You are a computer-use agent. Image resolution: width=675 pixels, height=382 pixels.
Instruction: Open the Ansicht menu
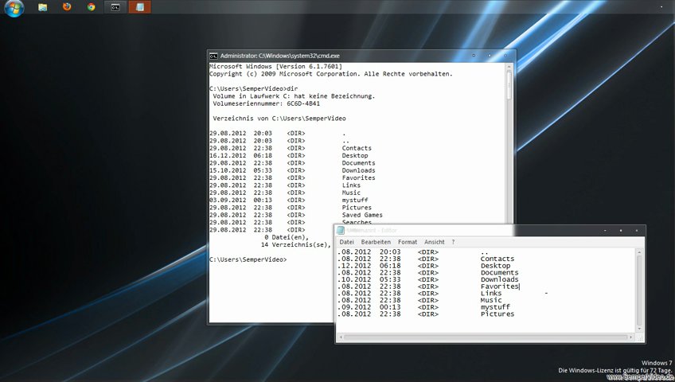click(x=435, y=242)
